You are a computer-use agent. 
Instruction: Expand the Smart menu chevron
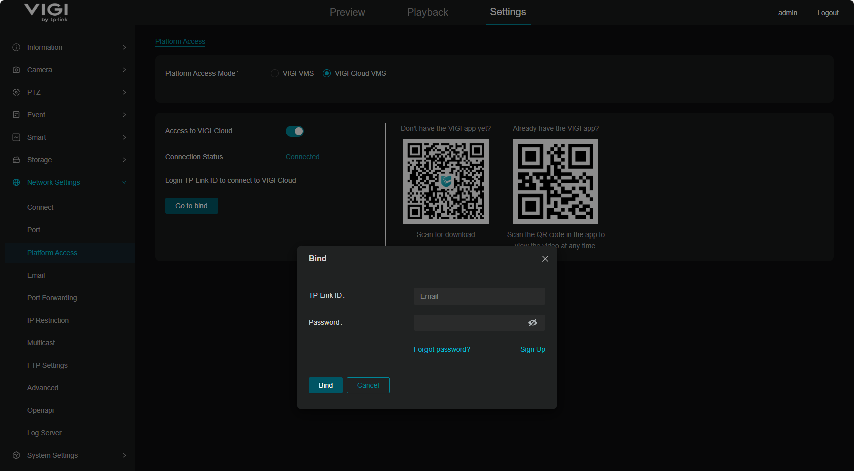point(124,137)
